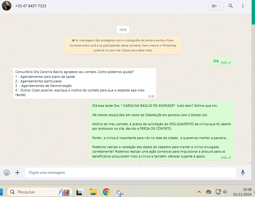Open the clock showing 10:26 21/11/2024
255x197 pixels.
coord(242,192)
